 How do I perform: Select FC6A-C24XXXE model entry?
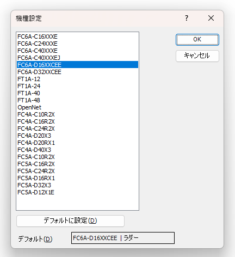[x=77, y=44]
